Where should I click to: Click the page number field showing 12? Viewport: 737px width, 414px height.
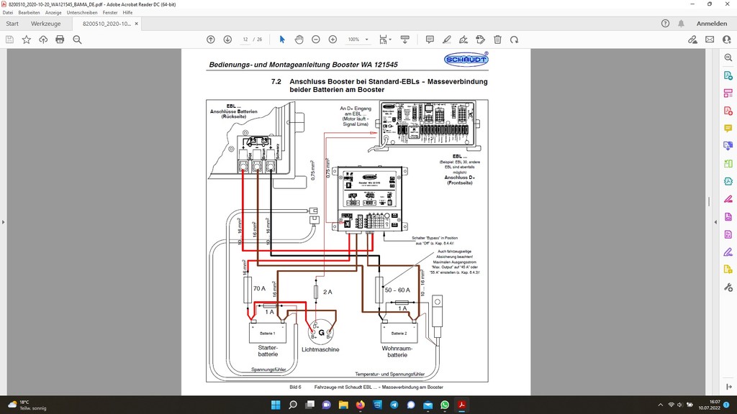(245, 40)
